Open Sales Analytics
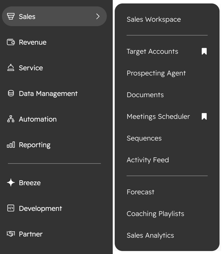This screenshot has width=222, height=254. 150,235
